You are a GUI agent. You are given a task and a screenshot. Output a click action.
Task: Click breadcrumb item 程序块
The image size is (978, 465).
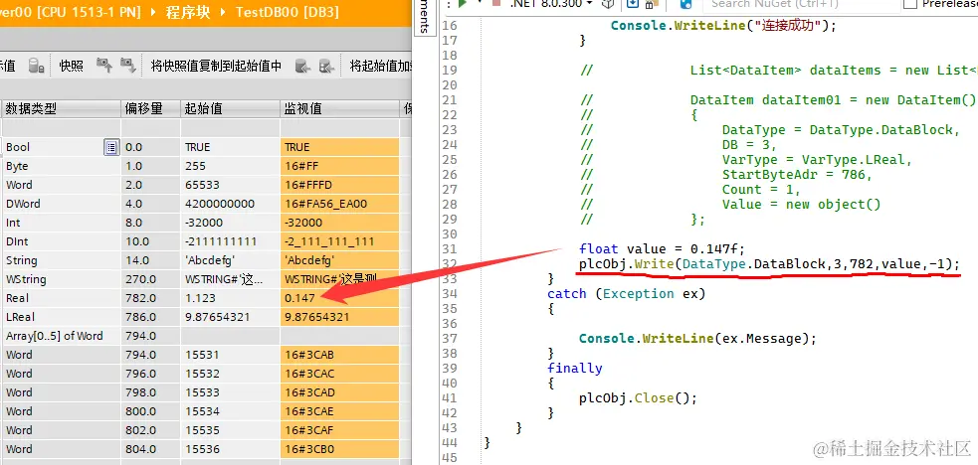tap(189, 12)
